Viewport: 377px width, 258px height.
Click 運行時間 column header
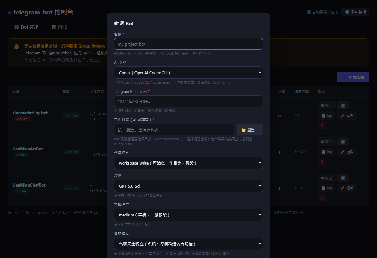coord(302,92)
